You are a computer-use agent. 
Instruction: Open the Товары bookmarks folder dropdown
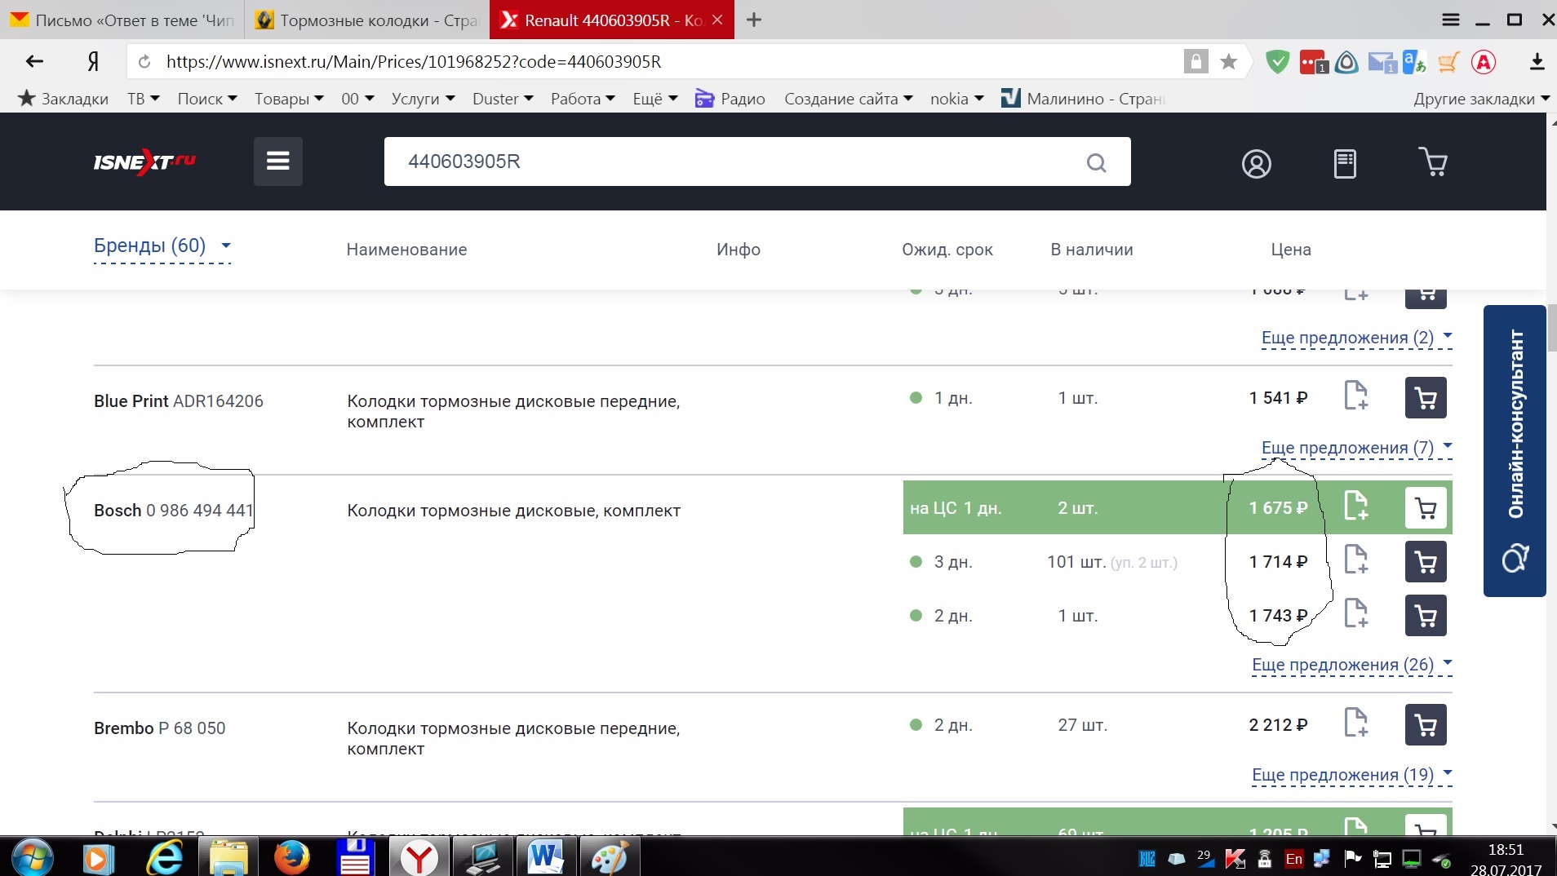pyautogui.click(x=289, y=99)
